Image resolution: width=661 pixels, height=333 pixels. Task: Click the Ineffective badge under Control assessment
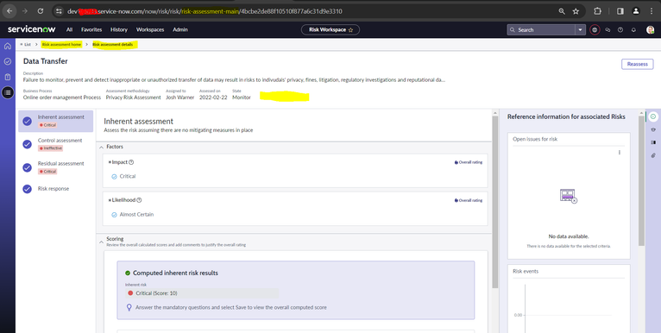coord(51,148)
